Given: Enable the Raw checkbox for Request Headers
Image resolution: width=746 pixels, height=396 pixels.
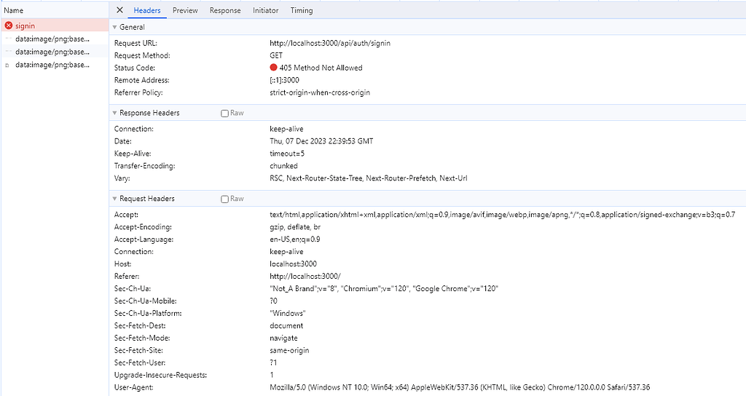Looking at the screenshot, I should click(x=225, y=199).
